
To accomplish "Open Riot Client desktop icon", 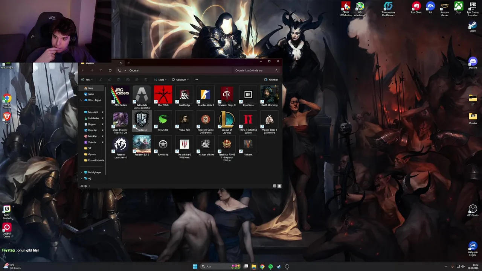I will pyautogui.click(x=416, y=8).
